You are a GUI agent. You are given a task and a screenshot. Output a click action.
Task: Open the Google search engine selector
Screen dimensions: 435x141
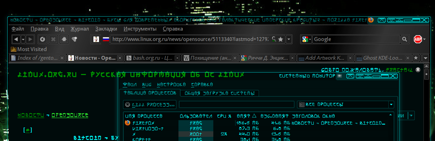coord(306,39)
